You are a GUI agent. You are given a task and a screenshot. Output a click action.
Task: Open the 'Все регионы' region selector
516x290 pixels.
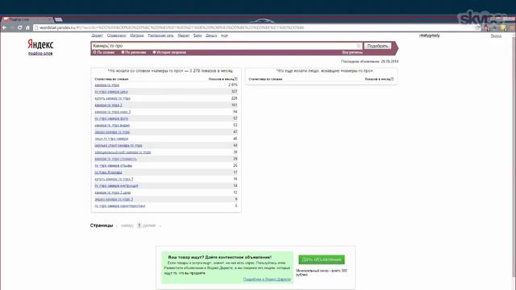(352, 52)
